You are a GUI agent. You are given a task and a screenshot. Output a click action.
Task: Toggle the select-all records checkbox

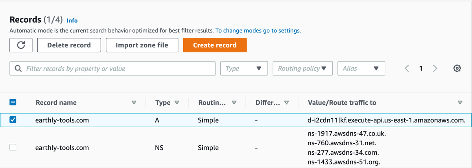pyautogui.click(x=13, y=103)
